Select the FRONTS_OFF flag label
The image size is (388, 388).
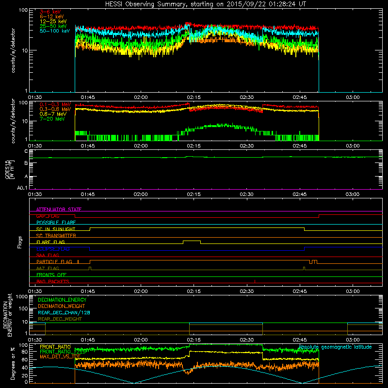pos(51,275)
